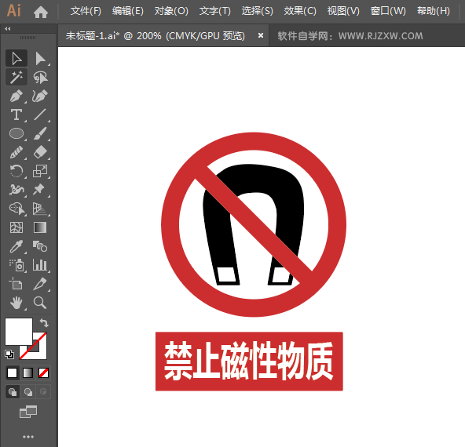Choose the Type tool
The height and width of the screenshot is (447, 465).
click(x=16, y=114)
